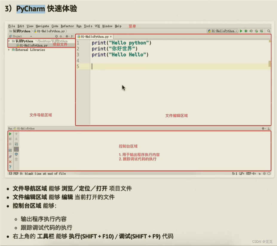Click the clear all trash icon in Run panel
This screenshot has width=277, height=246.
click(x=16, y=159)
